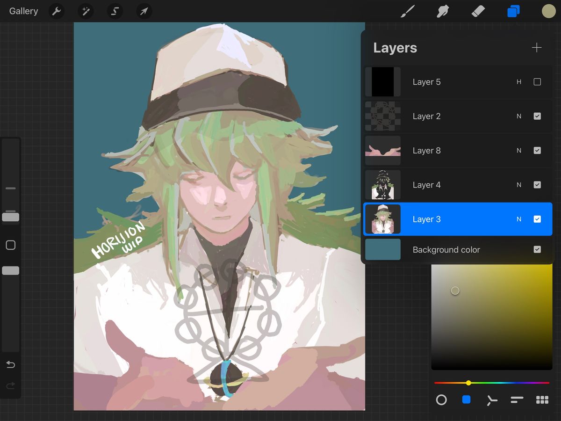This screenshot has width=561, height=421.
Task: Hide Layer 2 via its checkbox
Action: coord(537,116)
